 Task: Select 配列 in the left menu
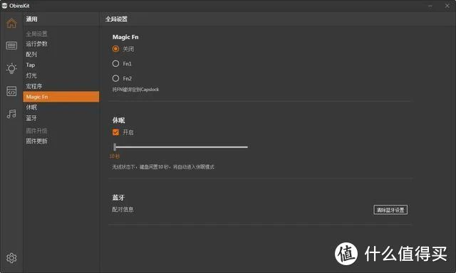[x=31, y=54]
